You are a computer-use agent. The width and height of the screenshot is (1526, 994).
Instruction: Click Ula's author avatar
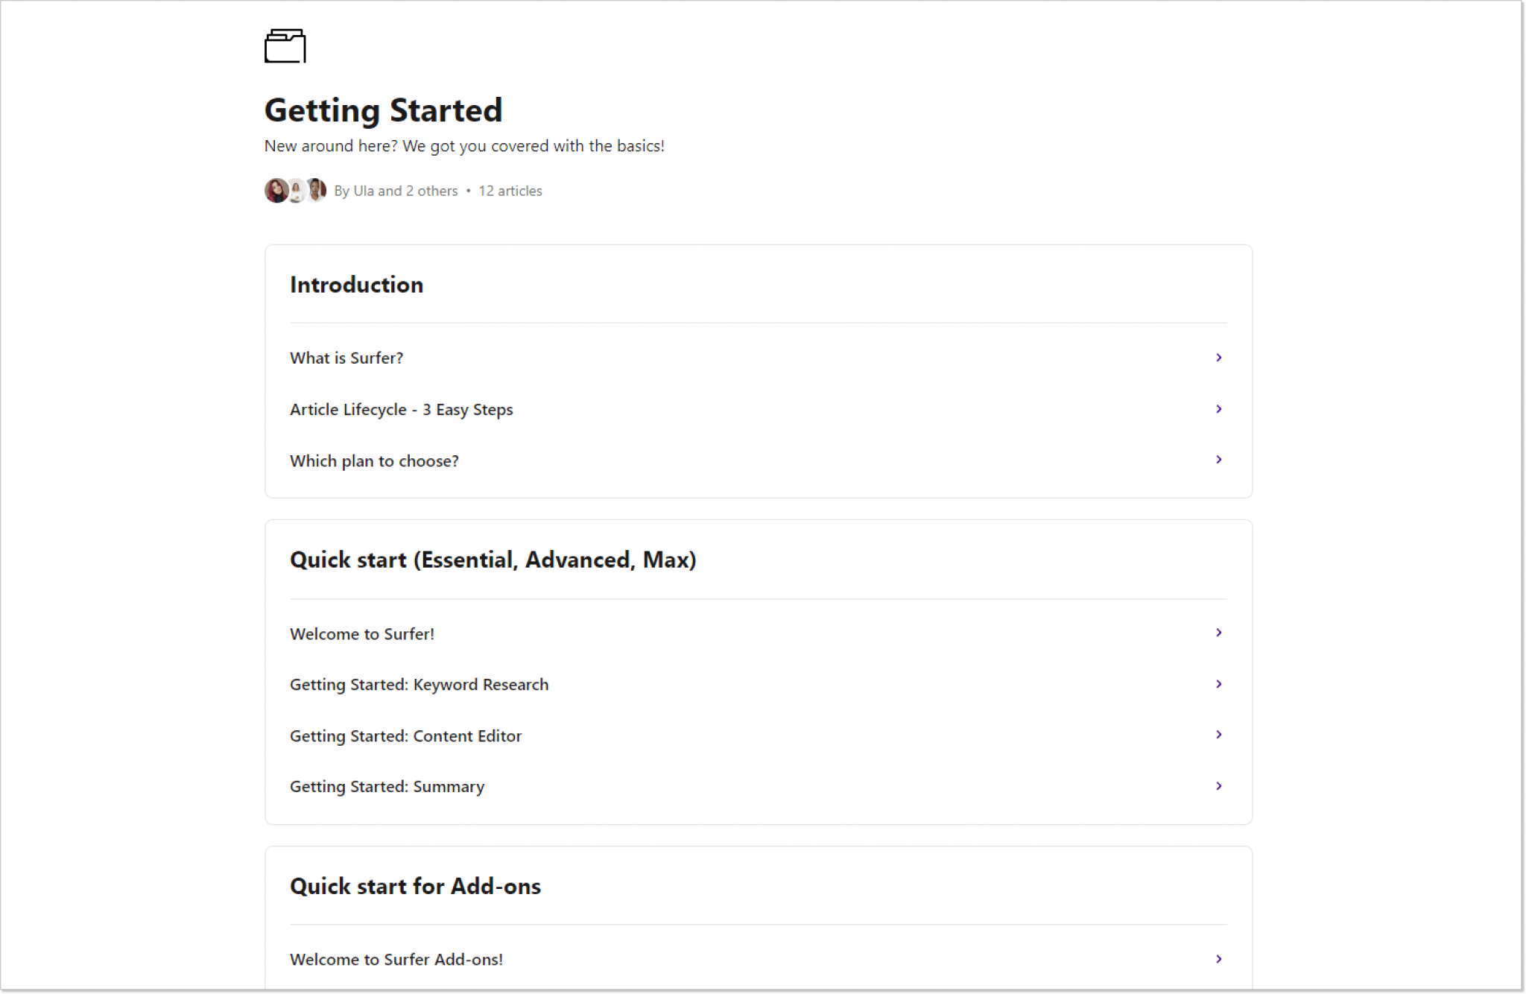point(275,191)
